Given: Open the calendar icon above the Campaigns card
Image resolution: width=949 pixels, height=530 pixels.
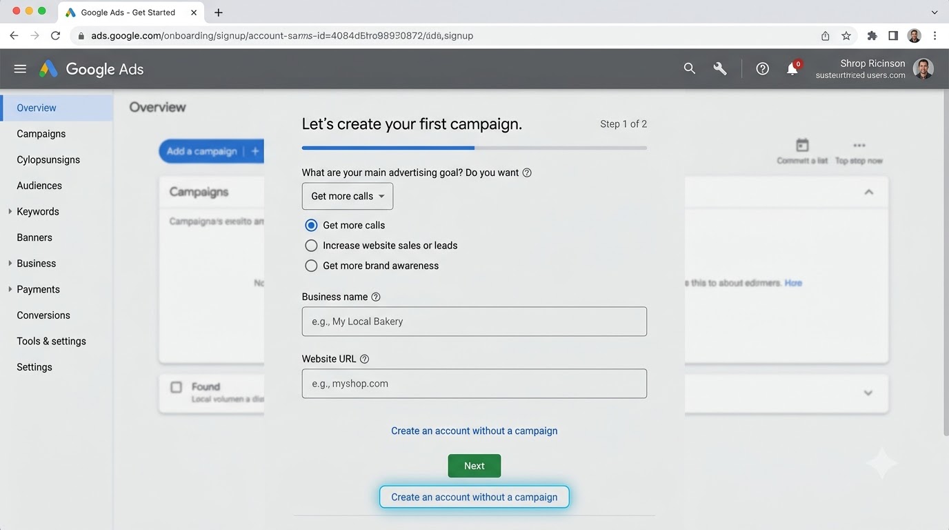Looking at the screenshot, I should tap(802, 146).
